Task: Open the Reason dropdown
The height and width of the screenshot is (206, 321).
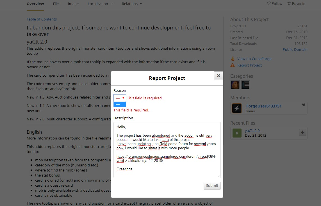Action: tap(120, 98)
